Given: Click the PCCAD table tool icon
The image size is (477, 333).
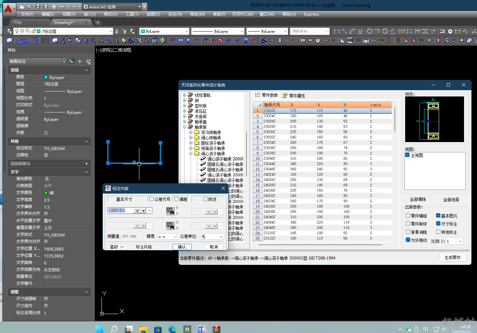Looking at the screenshot, I should (x=154, y=40).
